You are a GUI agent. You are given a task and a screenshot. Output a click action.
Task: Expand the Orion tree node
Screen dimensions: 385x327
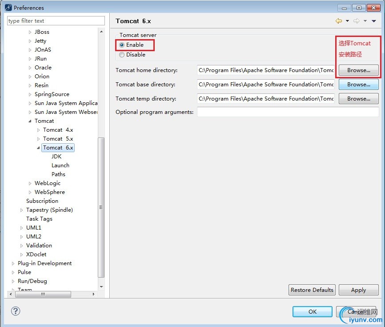coord(30,77)
